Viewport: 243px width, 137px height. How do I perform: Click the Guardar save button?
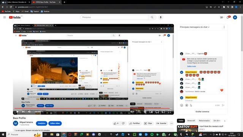click(161, 123)
